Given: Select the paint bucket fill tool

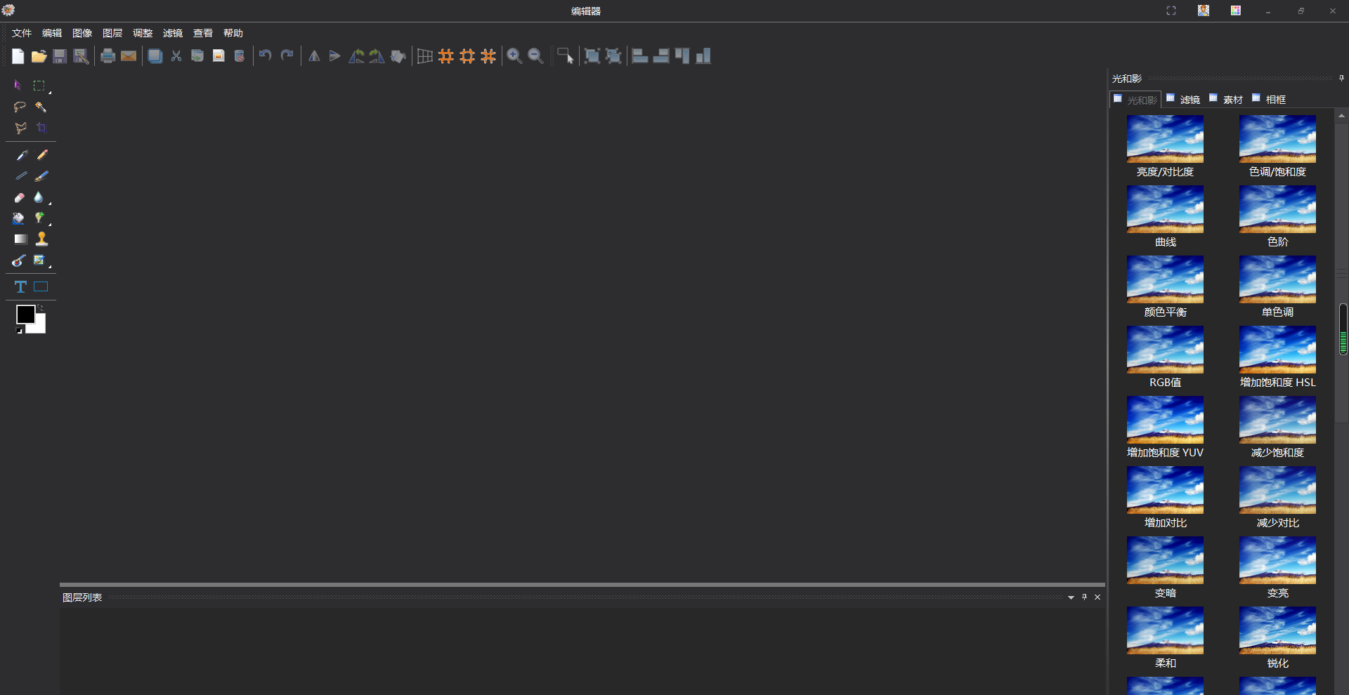Looking at the screenshot, I should [18, 218].
